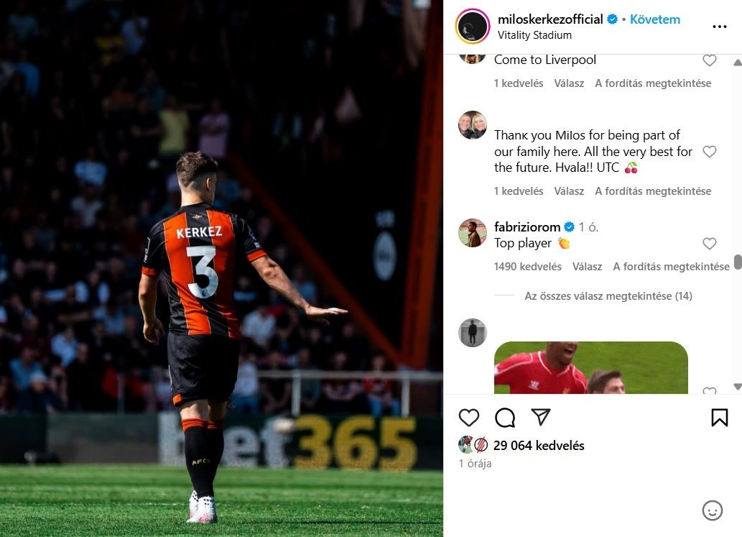Image resolution: width=742 pixels, height=537 pixels.
Task: Open the Vitality Stadium location link
Action: (534, 35)
